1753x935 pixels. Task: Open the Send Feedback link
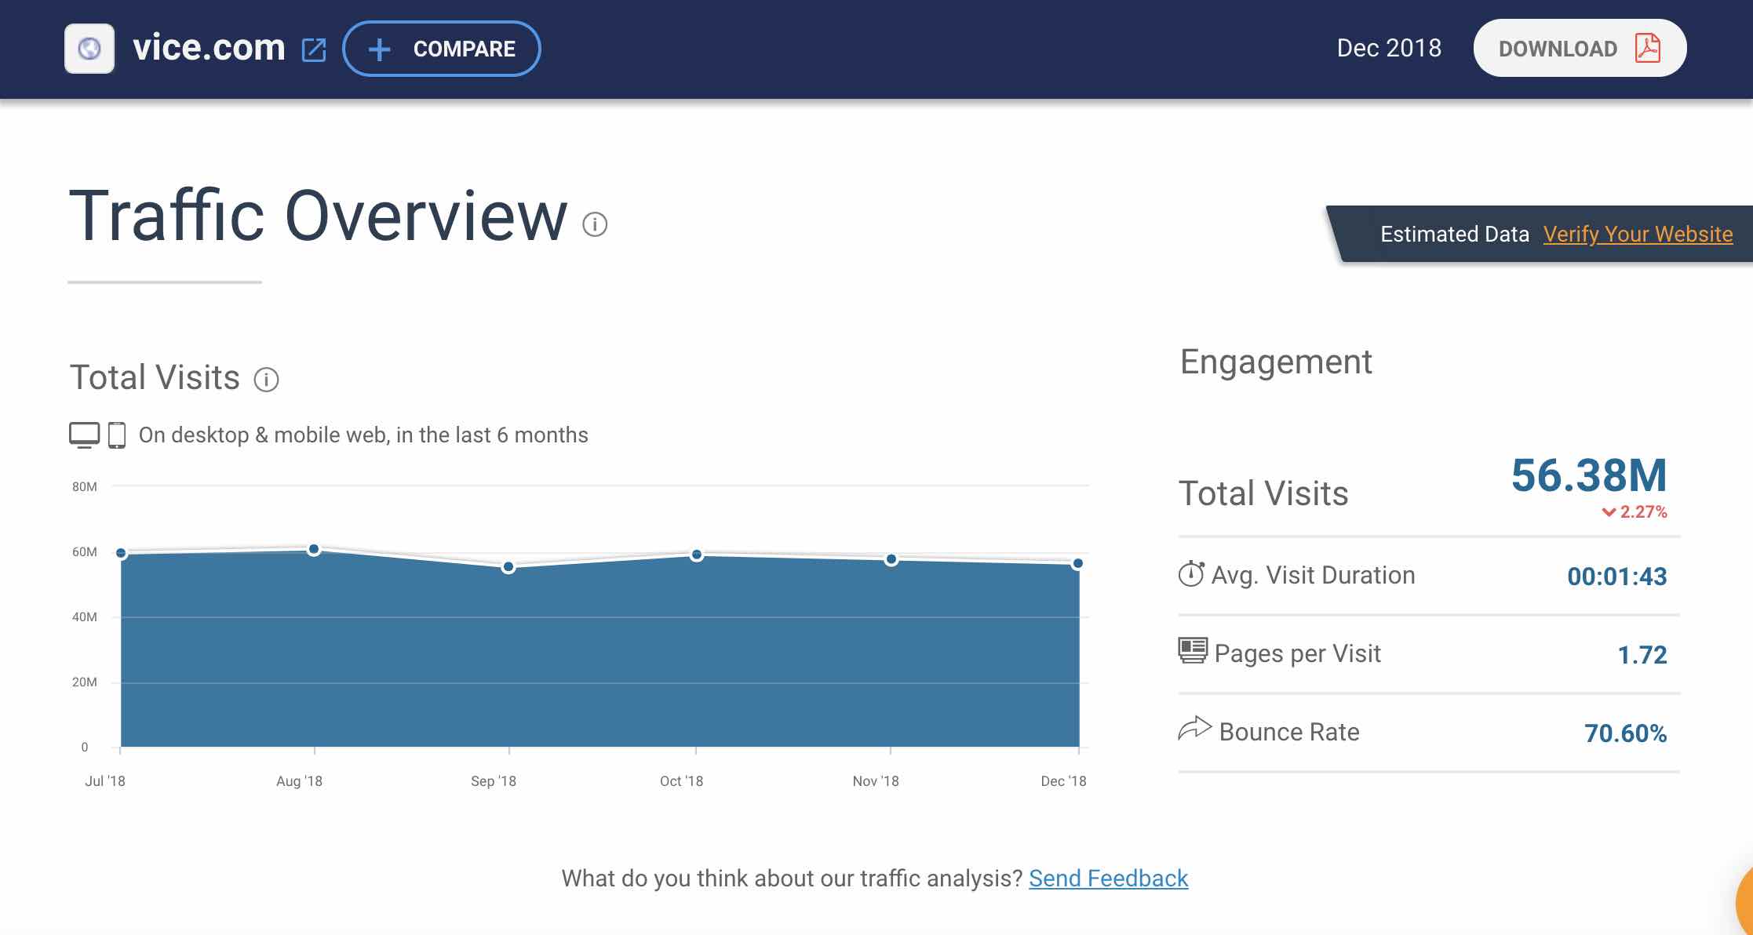tap(1108, 878)
